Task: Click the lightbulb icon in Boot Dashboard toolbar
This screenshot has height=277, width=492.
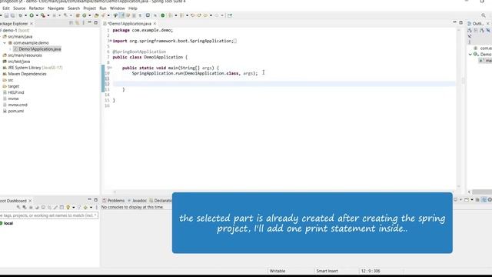Action: 68,207
